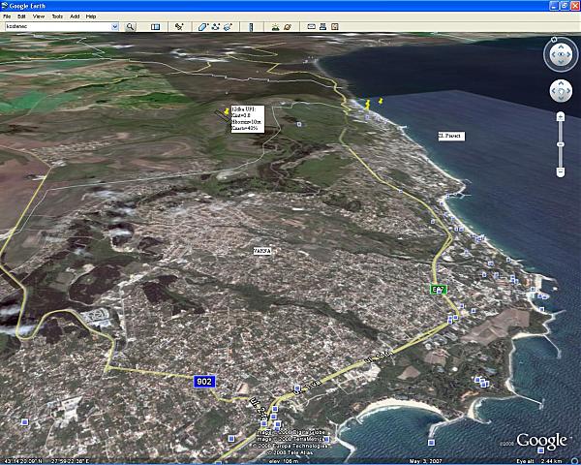Click the May 3, 2007 imagery date
Image resolution: width=581 pixels, height=465 pixels.
point(426,461)
